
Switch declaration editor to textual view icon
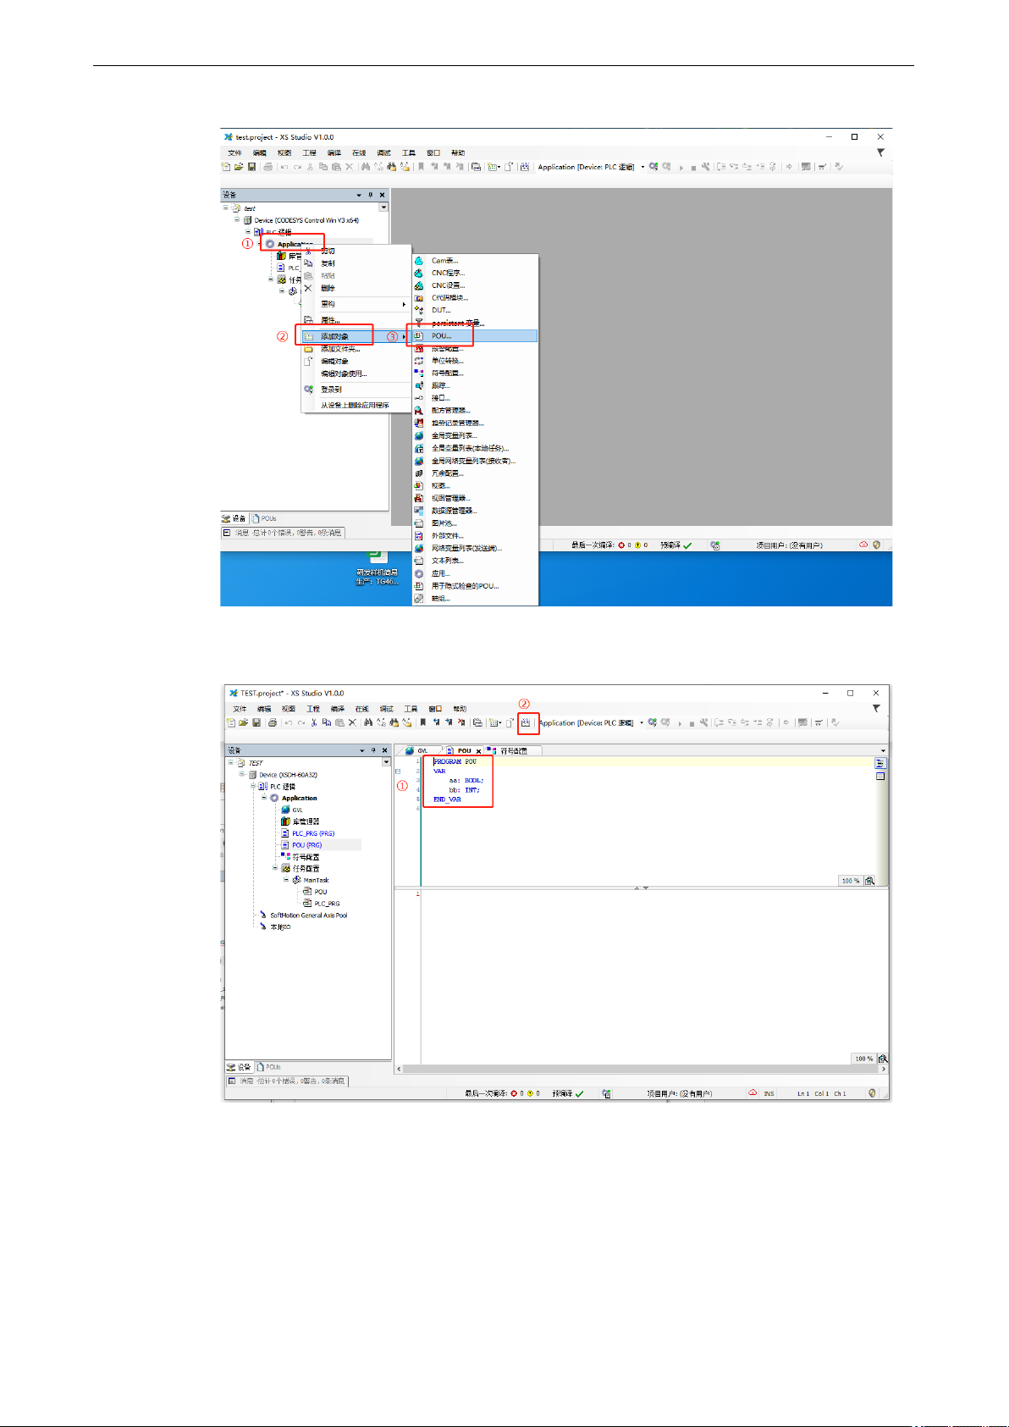point(880,763)
